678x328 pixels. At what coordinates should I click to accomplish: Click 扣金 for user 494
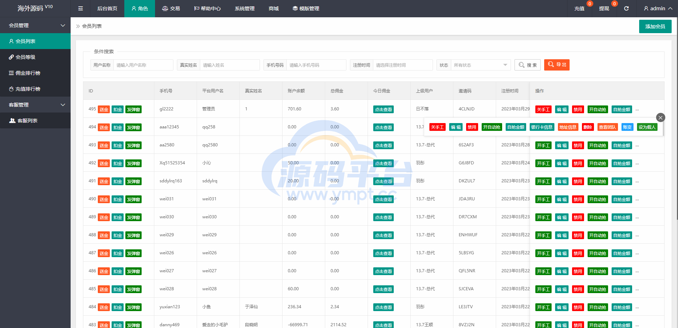coord(118,128)
